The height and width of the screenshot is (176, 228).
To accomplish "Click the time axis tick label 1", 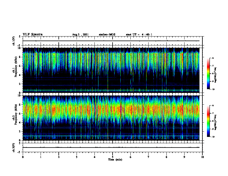I will coord(41,157).
